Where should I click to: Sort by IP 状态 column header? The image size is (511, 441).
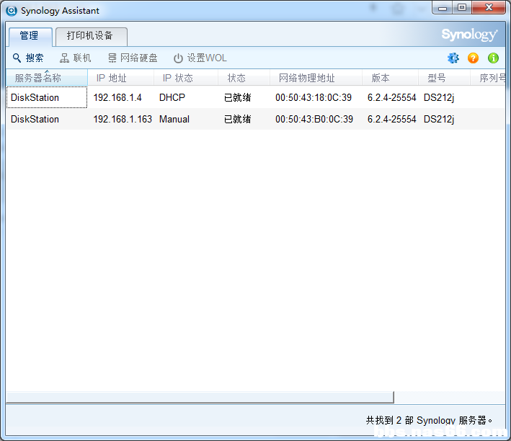[x=186, y=78]
